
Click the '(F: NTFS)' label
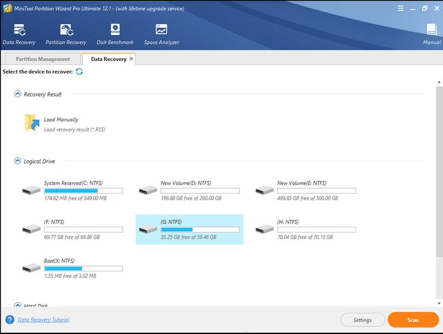pos(54,222)
